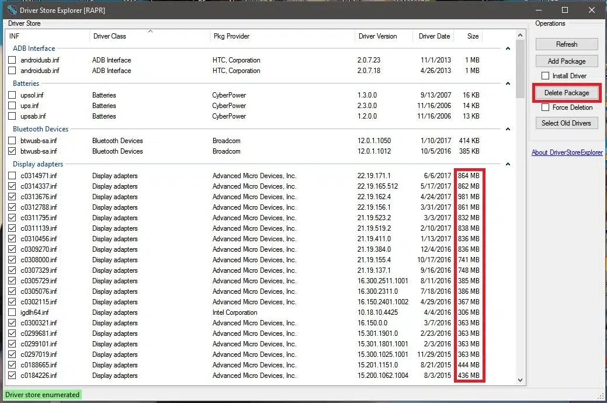The image size is (607, 403).
Task: Click the c0309270.inf file name
Action: click(x=39, y=249)
